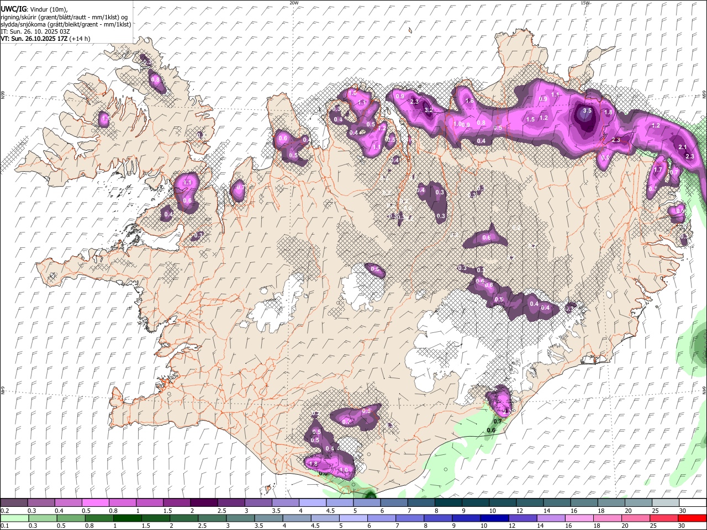Pick the pale grey 25–30 snow legend swatch
This screenshot has height=530, width=707.
(x=666, y=503)
